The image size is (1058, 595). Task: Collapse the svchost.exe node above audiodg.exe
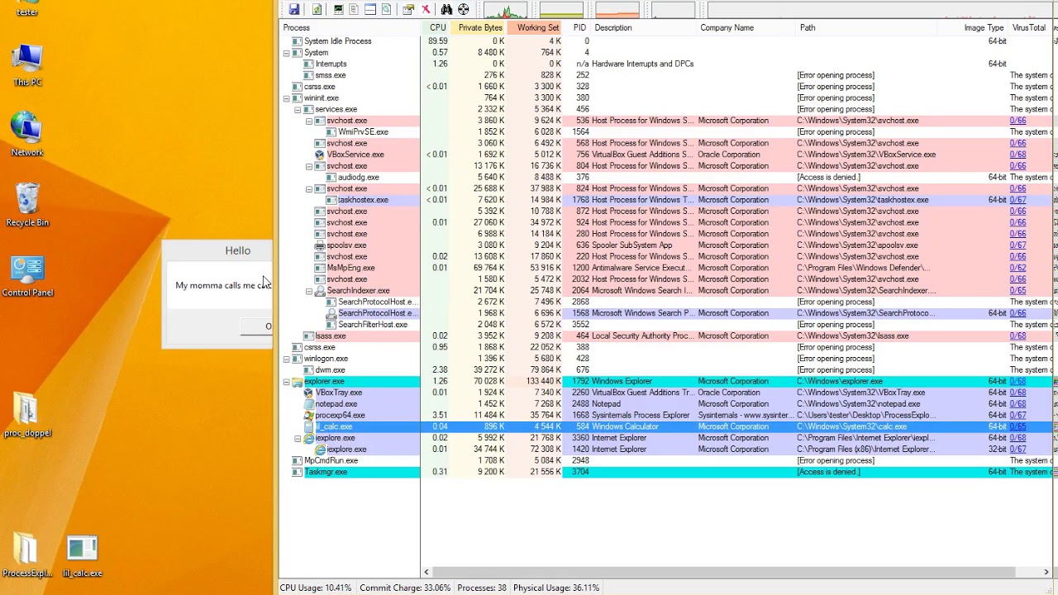(x=309, y=166)
